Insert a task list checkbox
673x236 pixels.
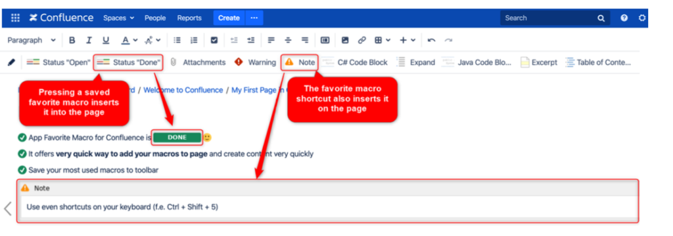pyautogui.click(x=214, y=40)
